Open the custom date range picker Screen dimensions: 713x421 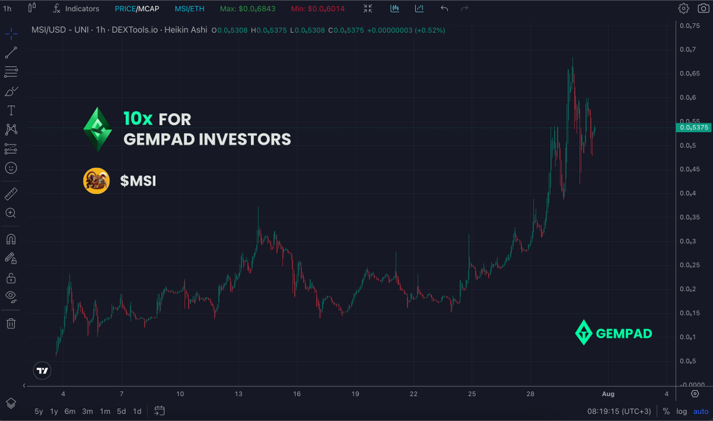point(159,411)
